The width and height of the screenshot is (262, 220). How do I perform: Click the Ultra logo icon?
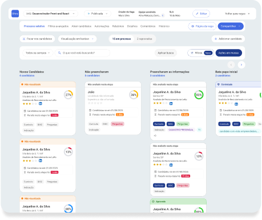[x=15, y=14]
